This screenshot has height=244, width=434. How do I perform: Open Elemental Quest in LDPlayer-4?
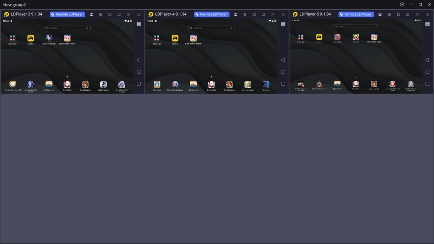[248, 85]
